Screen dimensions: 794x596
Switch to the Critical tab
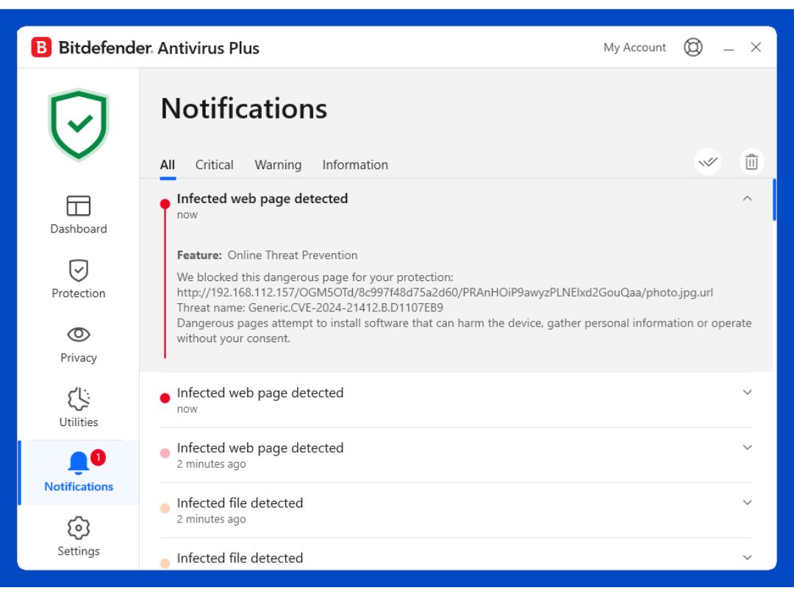tap(214, 166)
